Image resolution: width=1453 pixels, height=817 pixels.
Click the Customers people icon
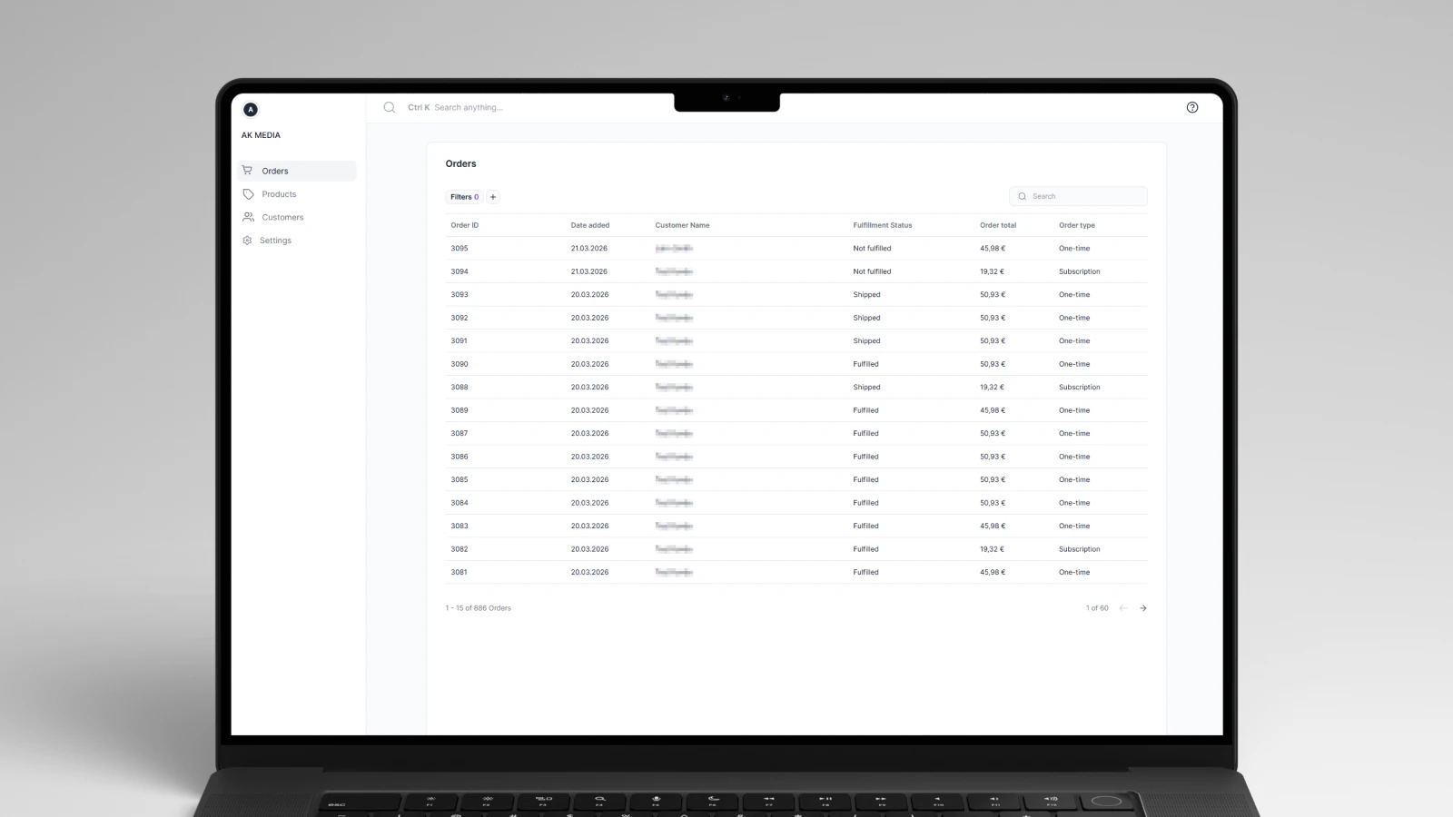coord(248,217)
